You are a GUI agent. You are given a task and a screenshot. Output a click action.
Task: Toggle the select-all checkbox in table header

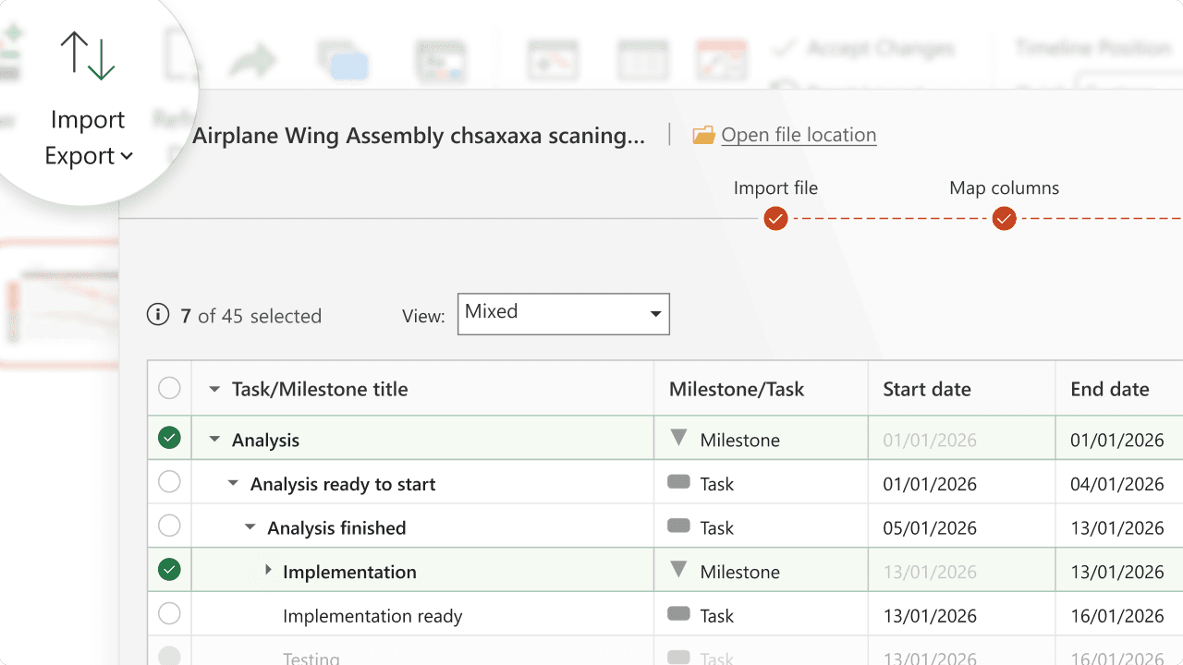tap(169, 389)
